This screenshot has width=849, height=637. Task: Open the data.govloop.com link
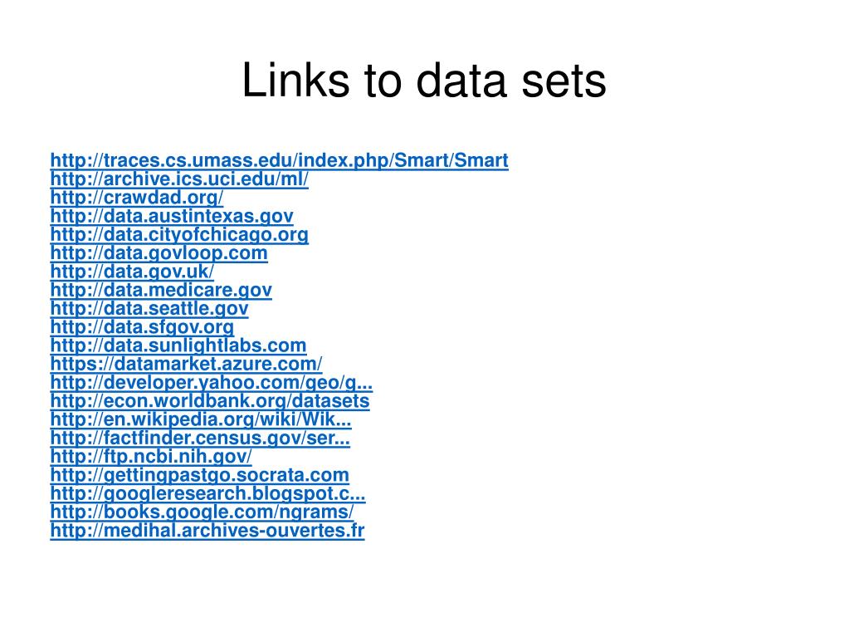coord(159,253)
